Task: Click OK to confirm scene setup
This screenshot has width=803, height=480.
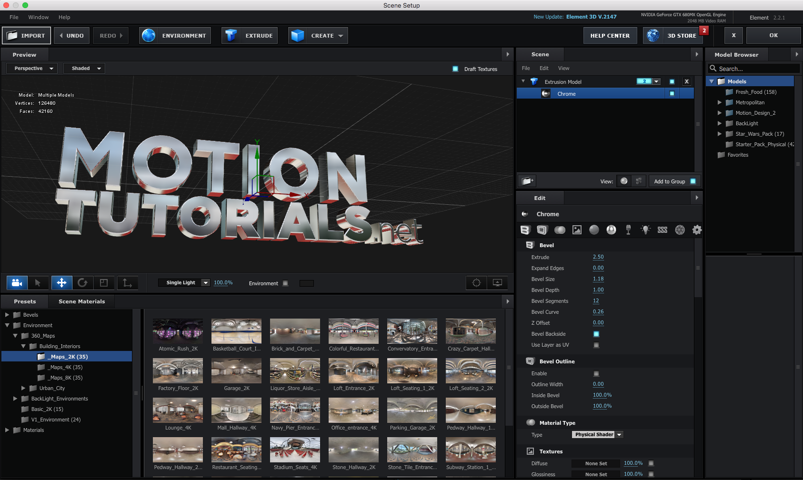Action: coord(773,35)
